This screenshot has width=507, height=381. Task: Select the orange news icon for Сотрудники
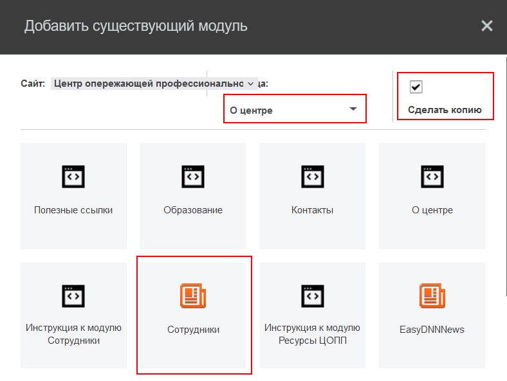click(193, 296)
